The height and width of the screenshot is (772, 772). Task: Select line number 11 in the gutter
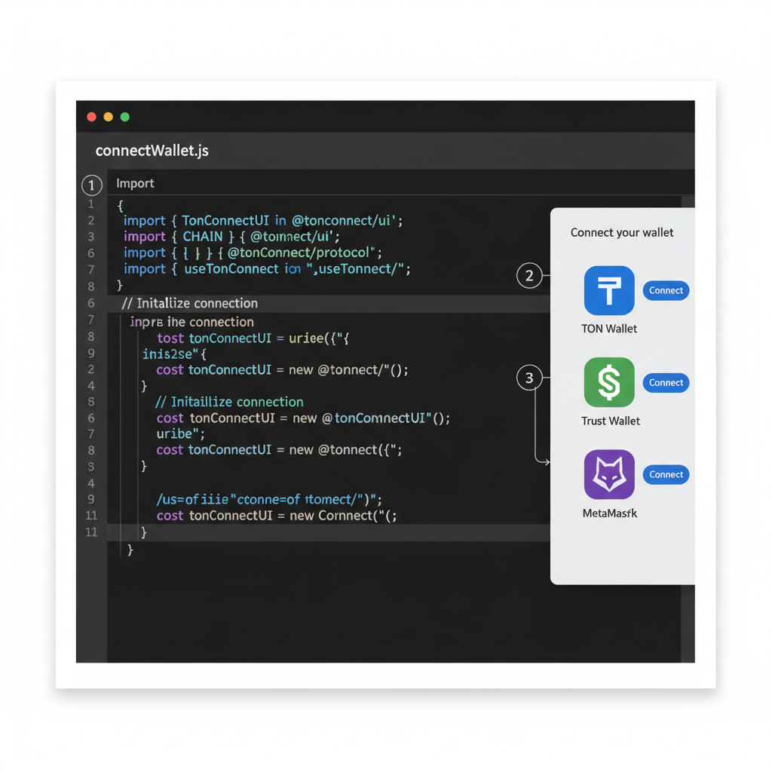(x=91, y=516)
